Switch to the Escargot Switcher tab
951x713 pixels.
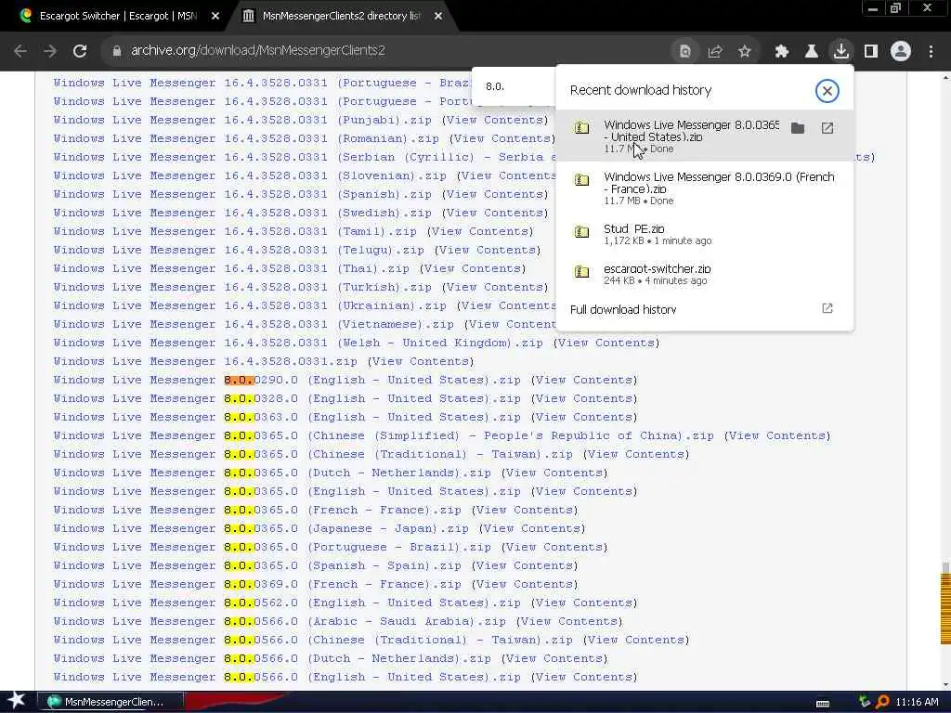pyautogui.click(x=118, y=16)
